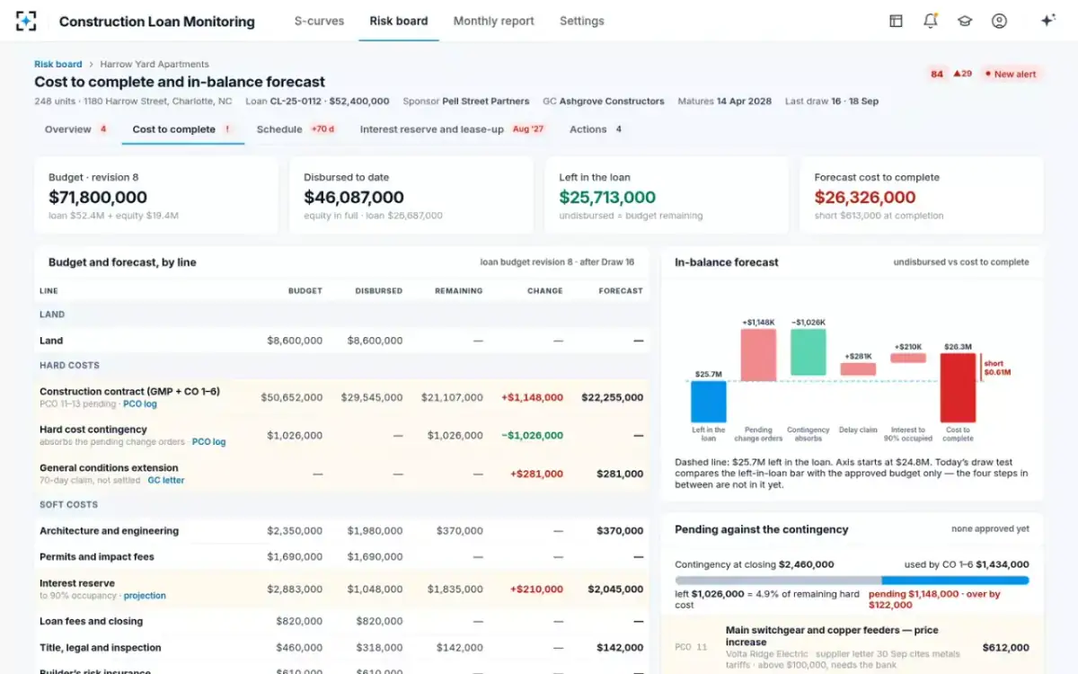Screen dimensions: 1078x674
Task: Switch to the Actions tab
Action: coord(596,129)
